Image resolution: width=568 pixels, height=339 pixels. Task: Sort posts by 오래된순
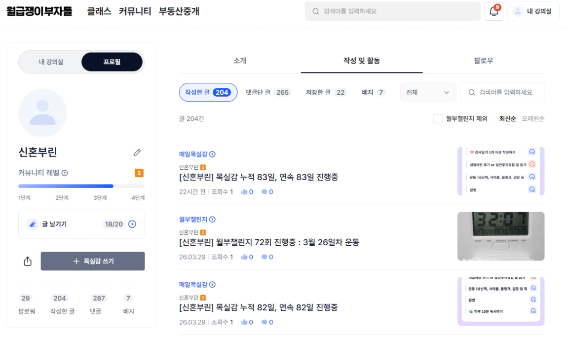(533, 118)
